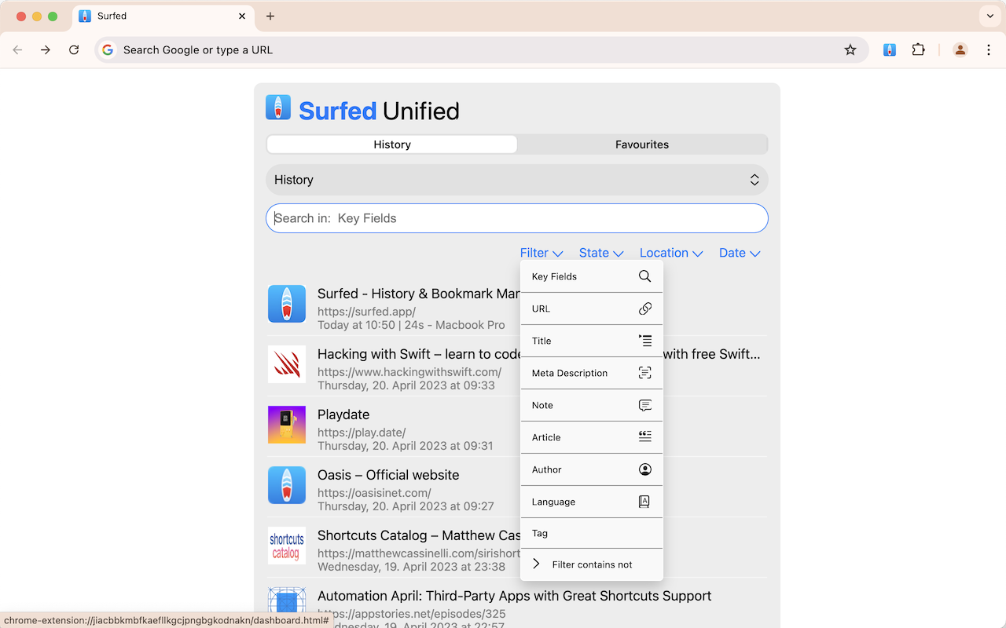Select the Surfed browser tab
1006x628 pixels.
pos(164,16)
